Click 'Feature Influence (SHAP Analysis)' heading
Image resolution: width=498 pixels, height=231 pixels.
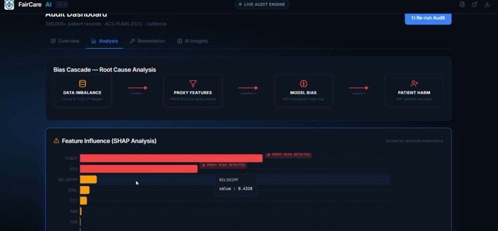(109, 141)
